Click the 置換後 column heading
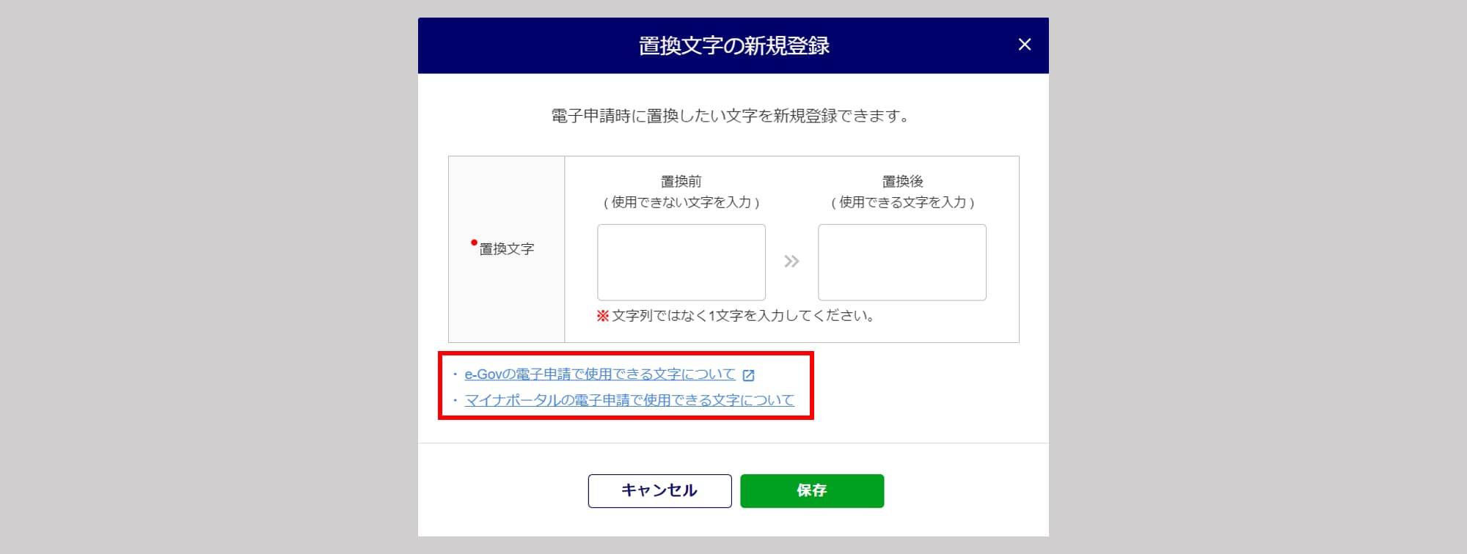1467x554 pixels. click(x=902, y=181)
